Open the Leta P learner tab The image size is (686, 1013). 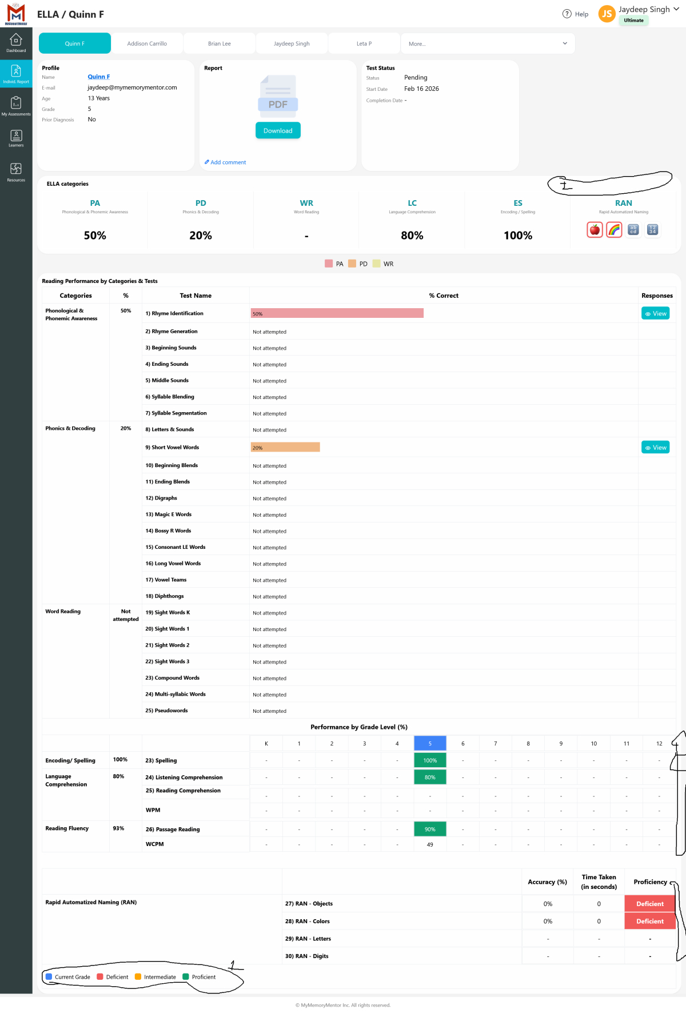(364, 43)
